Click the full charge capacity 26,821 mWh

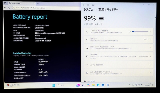(43, 75)
